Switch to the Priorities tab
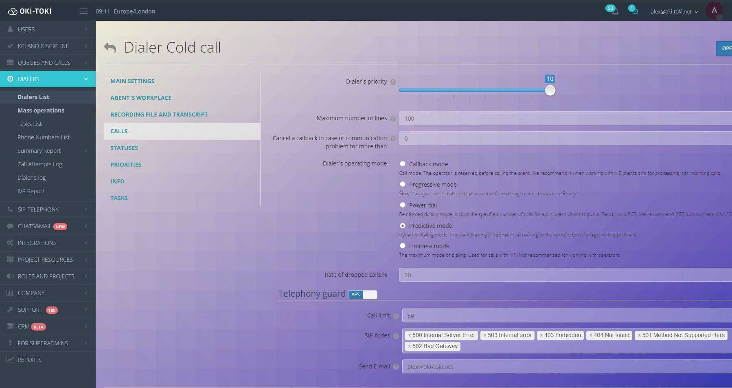This screenshot has height=388, width=732. pos(126,165)
